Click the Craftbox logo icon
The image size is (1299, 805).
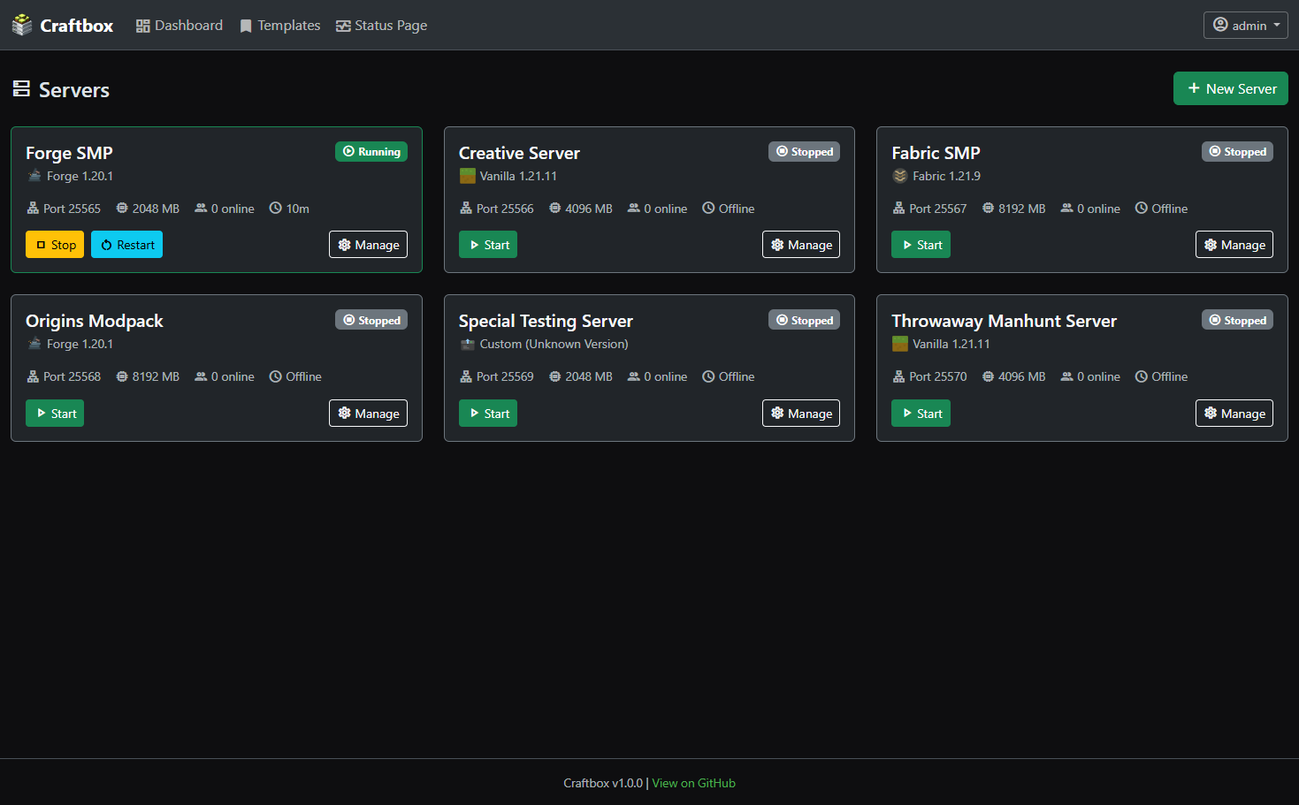click(x=22, y=26)
